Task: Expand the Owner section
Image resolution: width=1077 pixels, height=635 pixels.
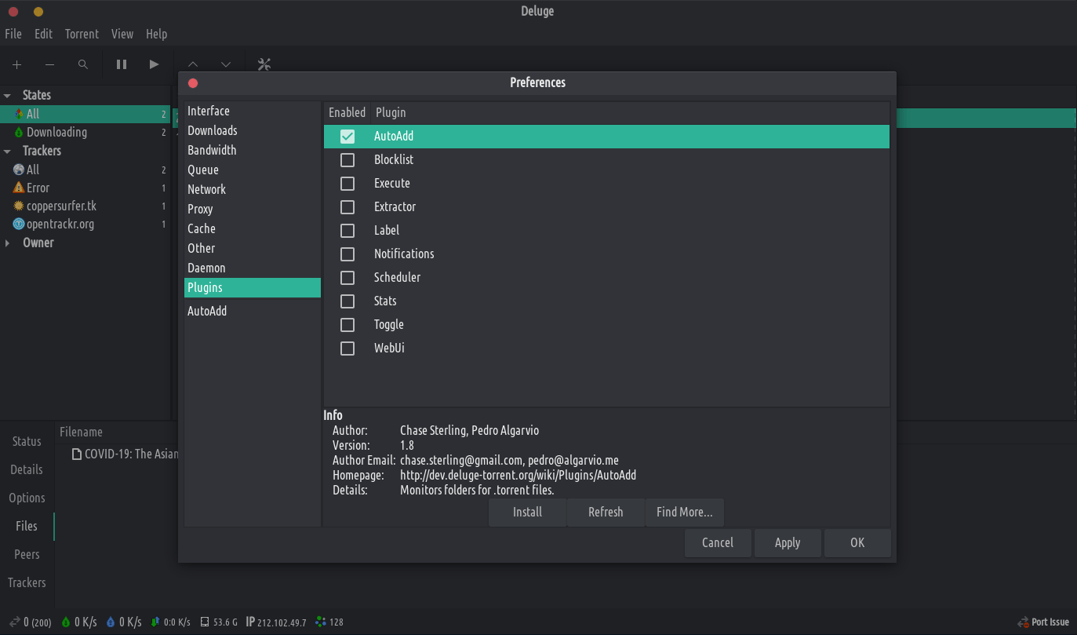Action: (7, 243)
